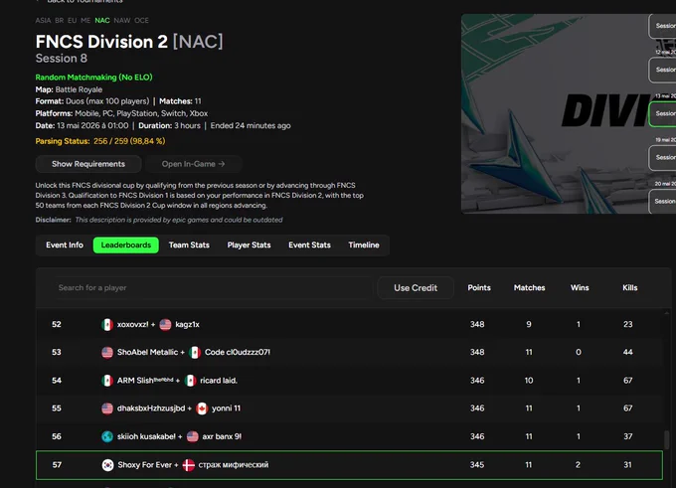
Task: Click Parsing Status 256 / 259 text
Action: point(100,141)
